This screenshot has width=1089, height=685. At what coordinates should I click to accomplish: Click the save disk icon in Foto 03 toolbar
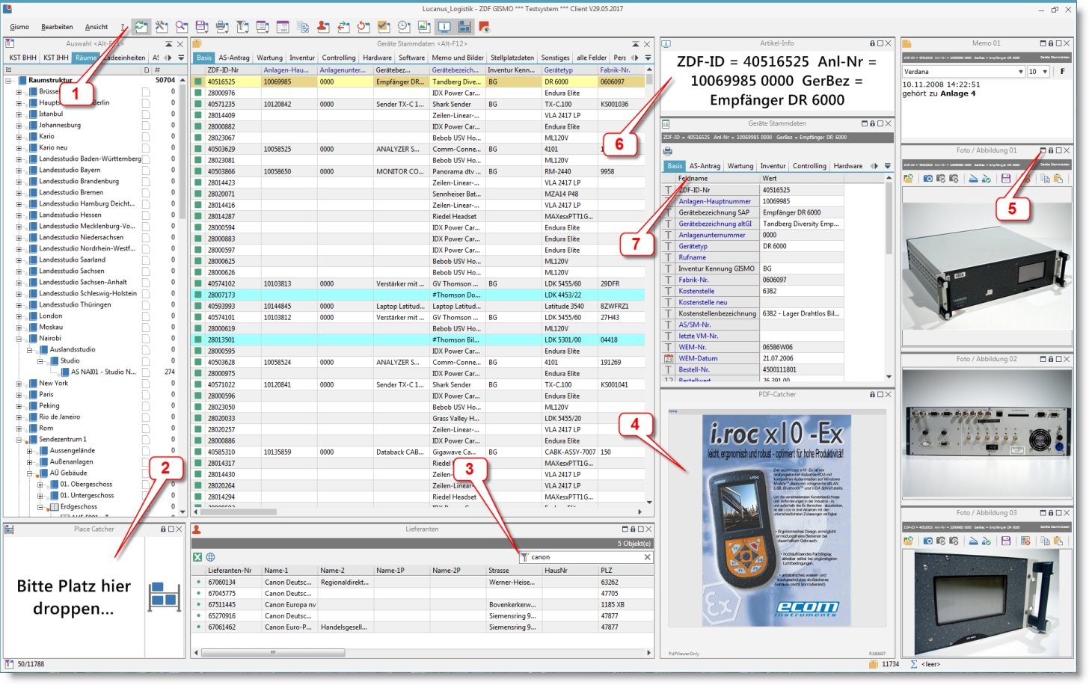pyautogui.click(x=1006, y=541)
